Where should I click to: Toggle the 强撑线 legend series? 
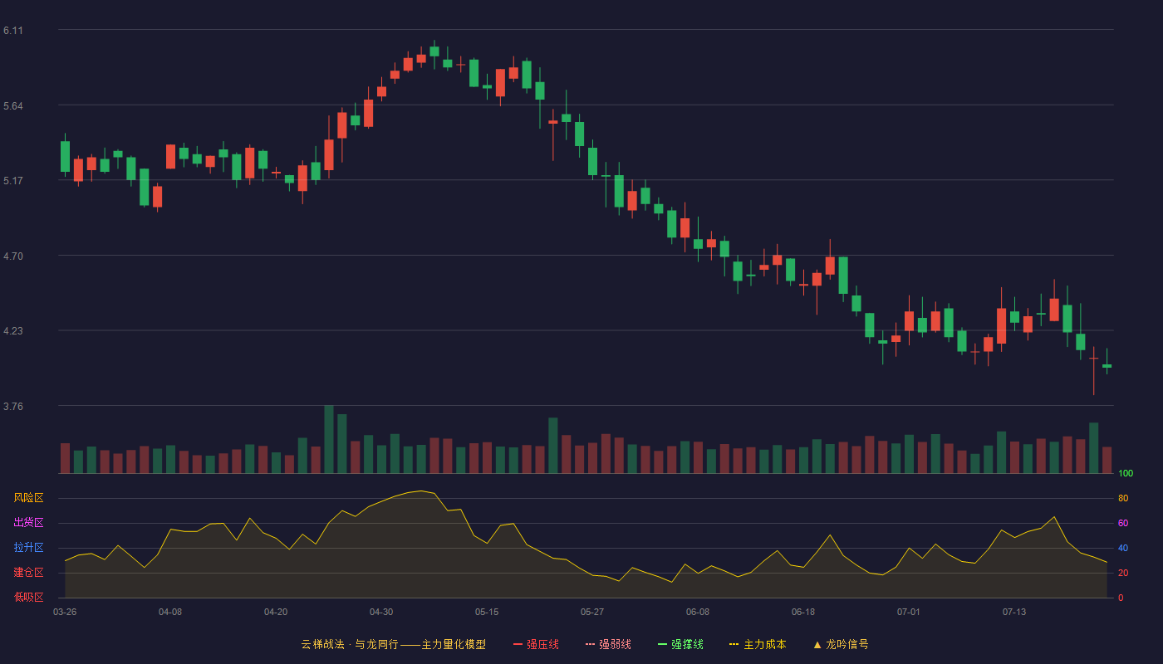click(680, 644)
